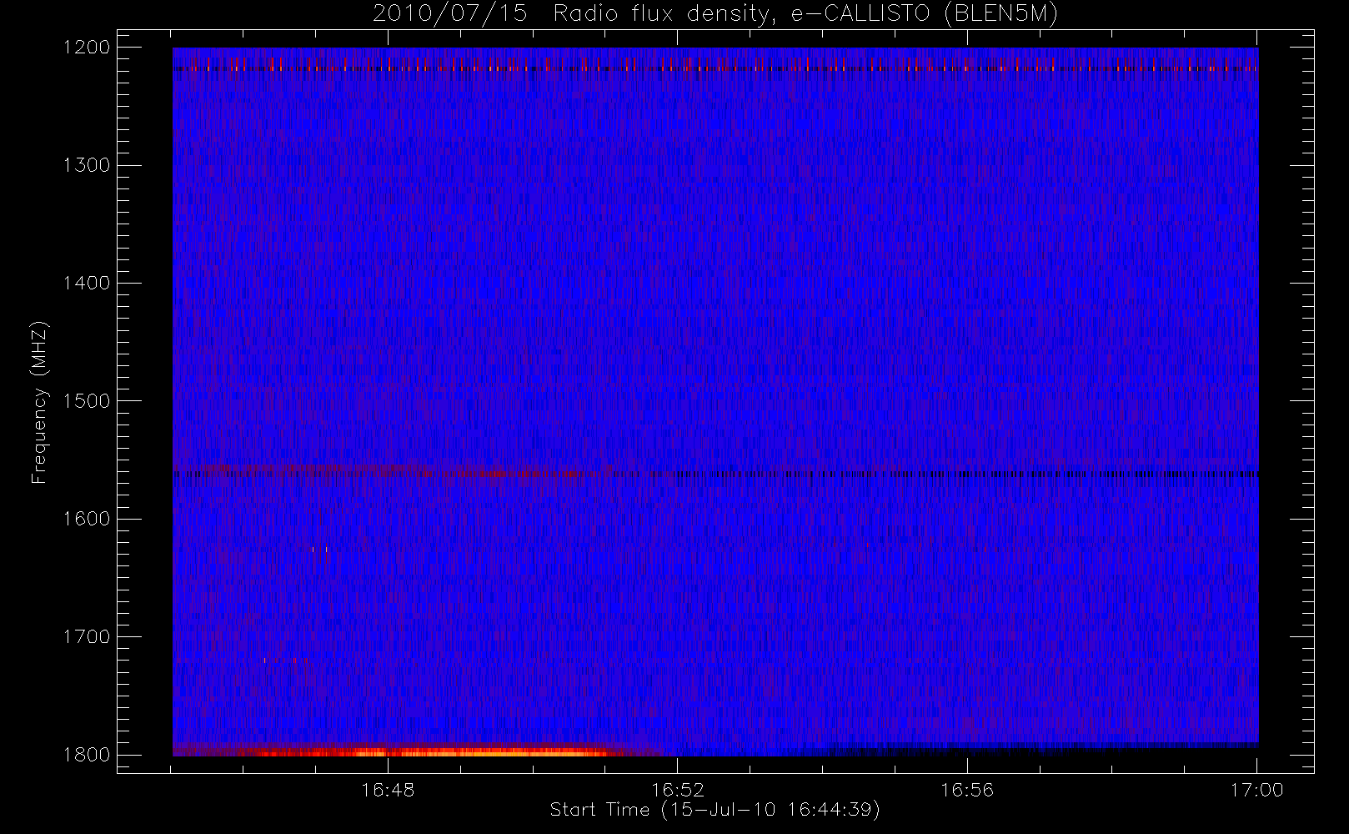Image resolution: width=1349 pixels, height=834 pixels.
Task: Click the 17:00 time tick label
Action: [x=1256, y=789]
